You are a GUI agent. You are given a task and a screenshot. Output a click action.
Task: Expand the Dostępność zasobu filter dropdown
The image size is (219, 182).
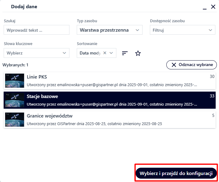[182, 30]
